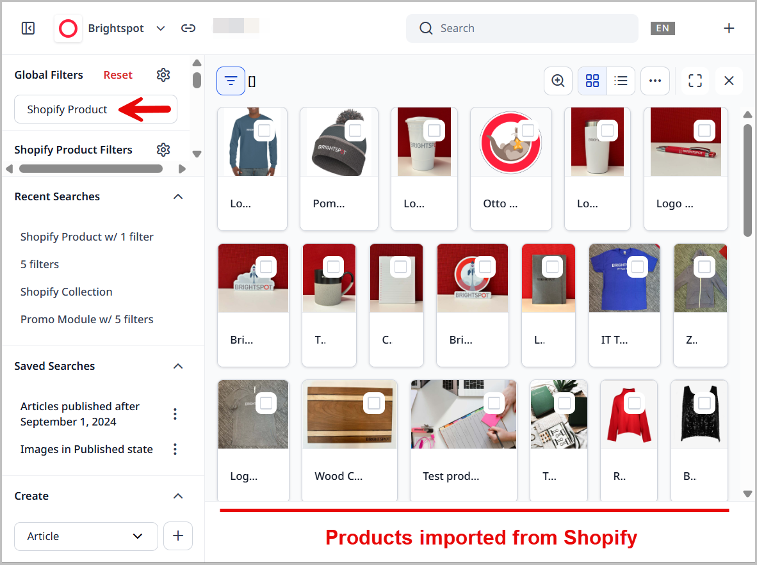This screenshot has width=757, height=565.
Task: Open the filter options funnel icon above the product grid
Action: pyautogui.click(x=231, y=81)
